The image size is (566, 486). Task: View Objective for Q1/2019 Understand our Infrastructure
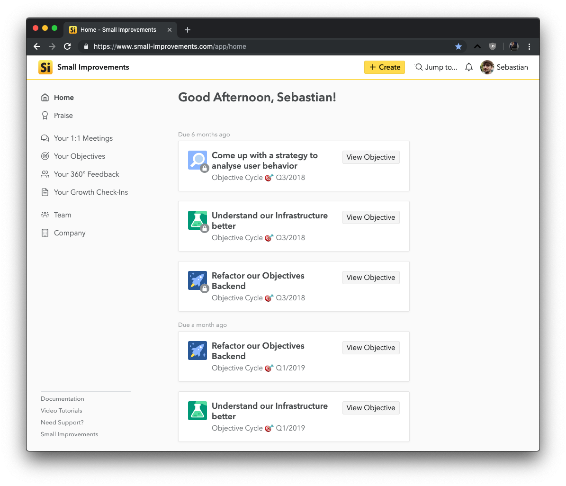tap(371, 408)
